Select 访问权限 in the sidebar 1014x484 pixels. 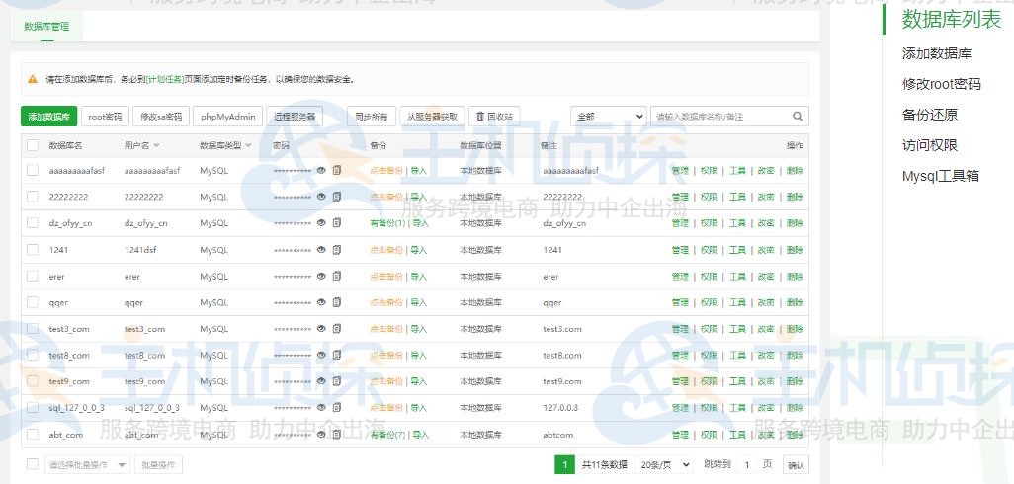(x=929, y=145)
